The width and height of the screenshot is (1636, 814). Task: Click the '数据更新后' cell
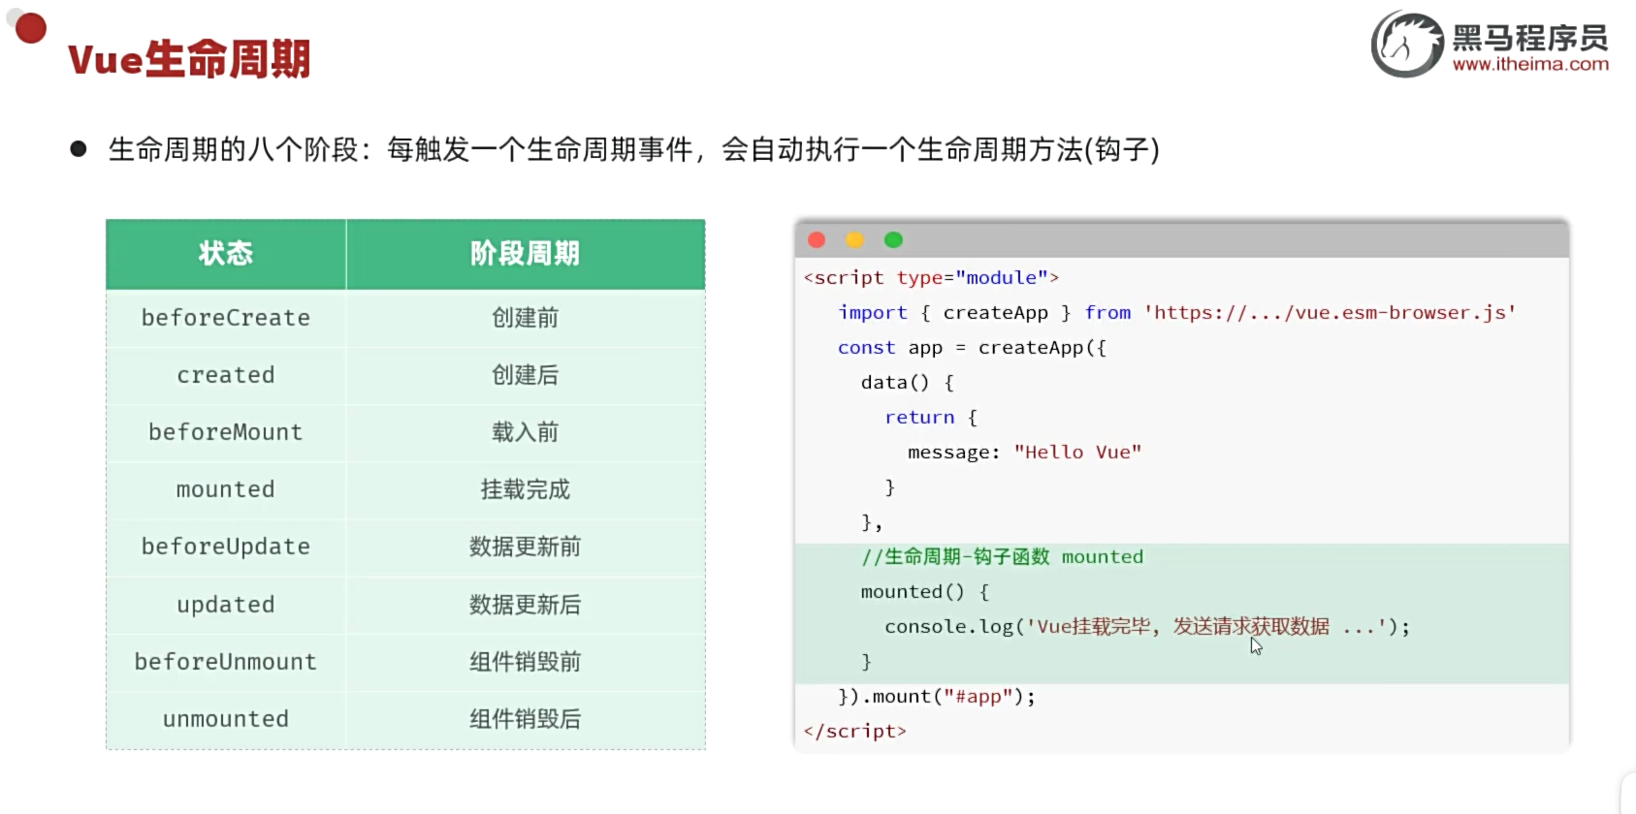pos(526,605)
